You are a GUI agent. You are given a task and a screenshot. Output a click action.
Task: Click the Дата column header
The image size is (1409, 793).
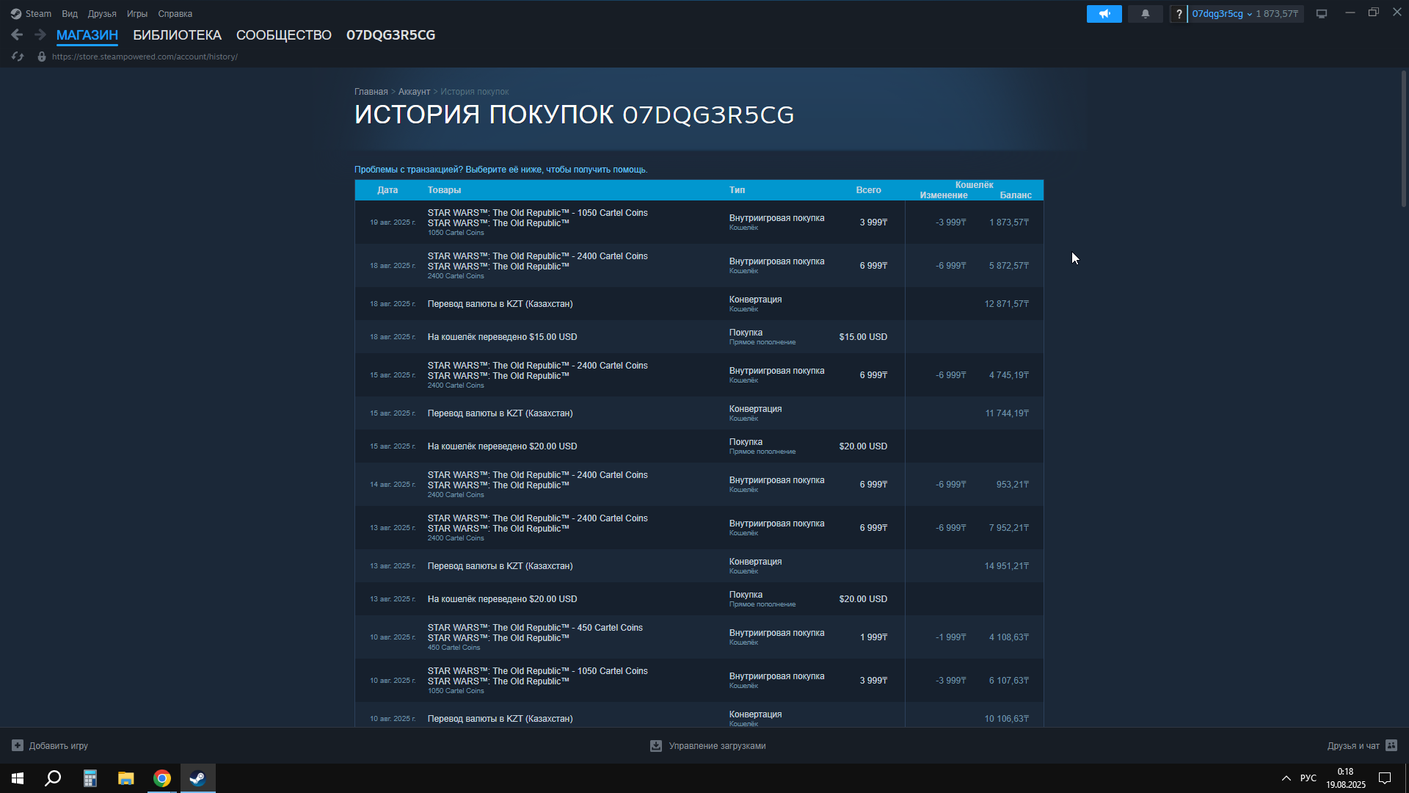pyautogui.click(x=387, y=190)
